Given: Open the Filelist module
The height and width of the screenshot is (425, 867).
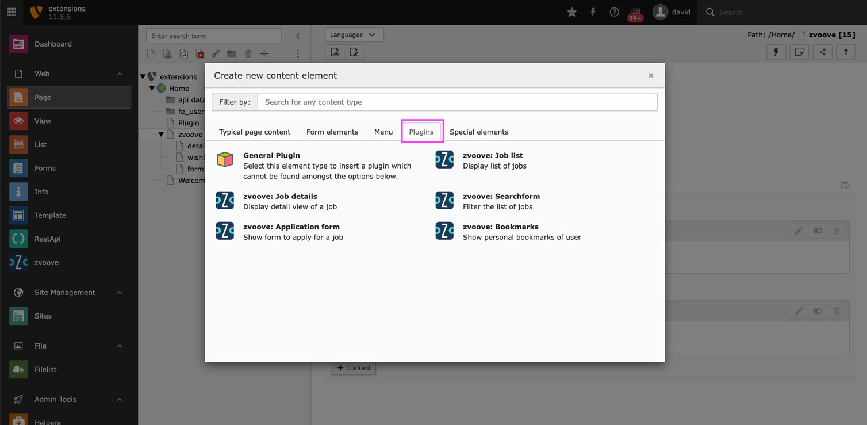Looking at the screenshot, I should (69, 369).
